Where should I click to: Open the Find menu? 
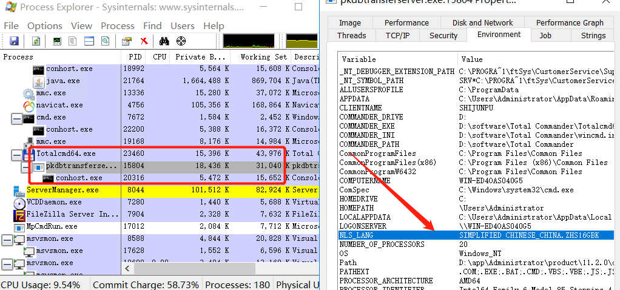click(x=152, y=26)
